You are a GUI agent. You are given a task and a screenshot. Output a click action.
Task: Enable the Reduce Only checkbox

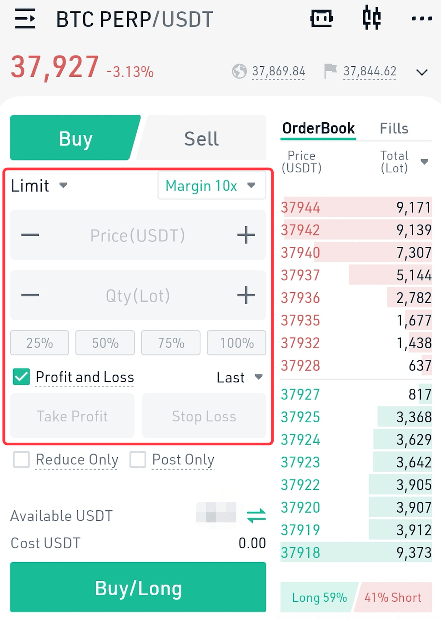(x=21, y=459)
